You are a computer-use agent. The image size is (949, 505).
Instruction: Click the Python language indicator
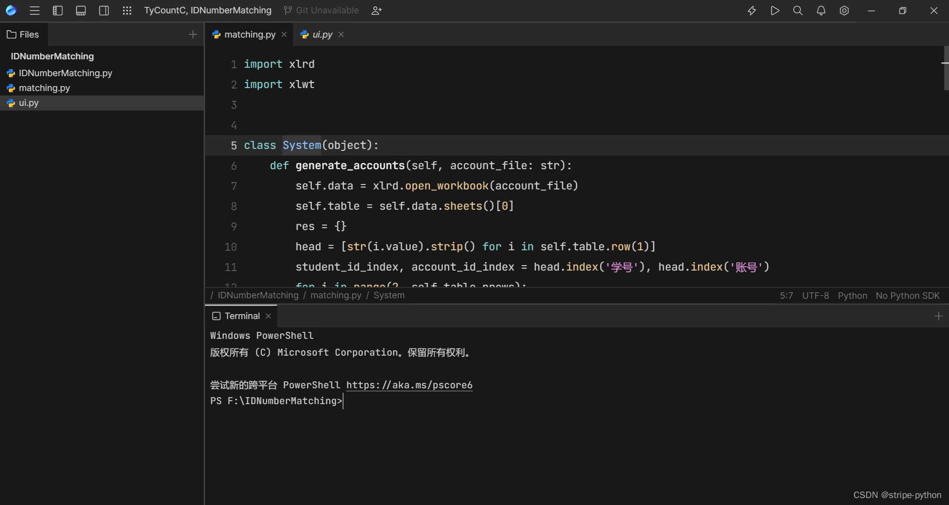click(x=853, y=296)
